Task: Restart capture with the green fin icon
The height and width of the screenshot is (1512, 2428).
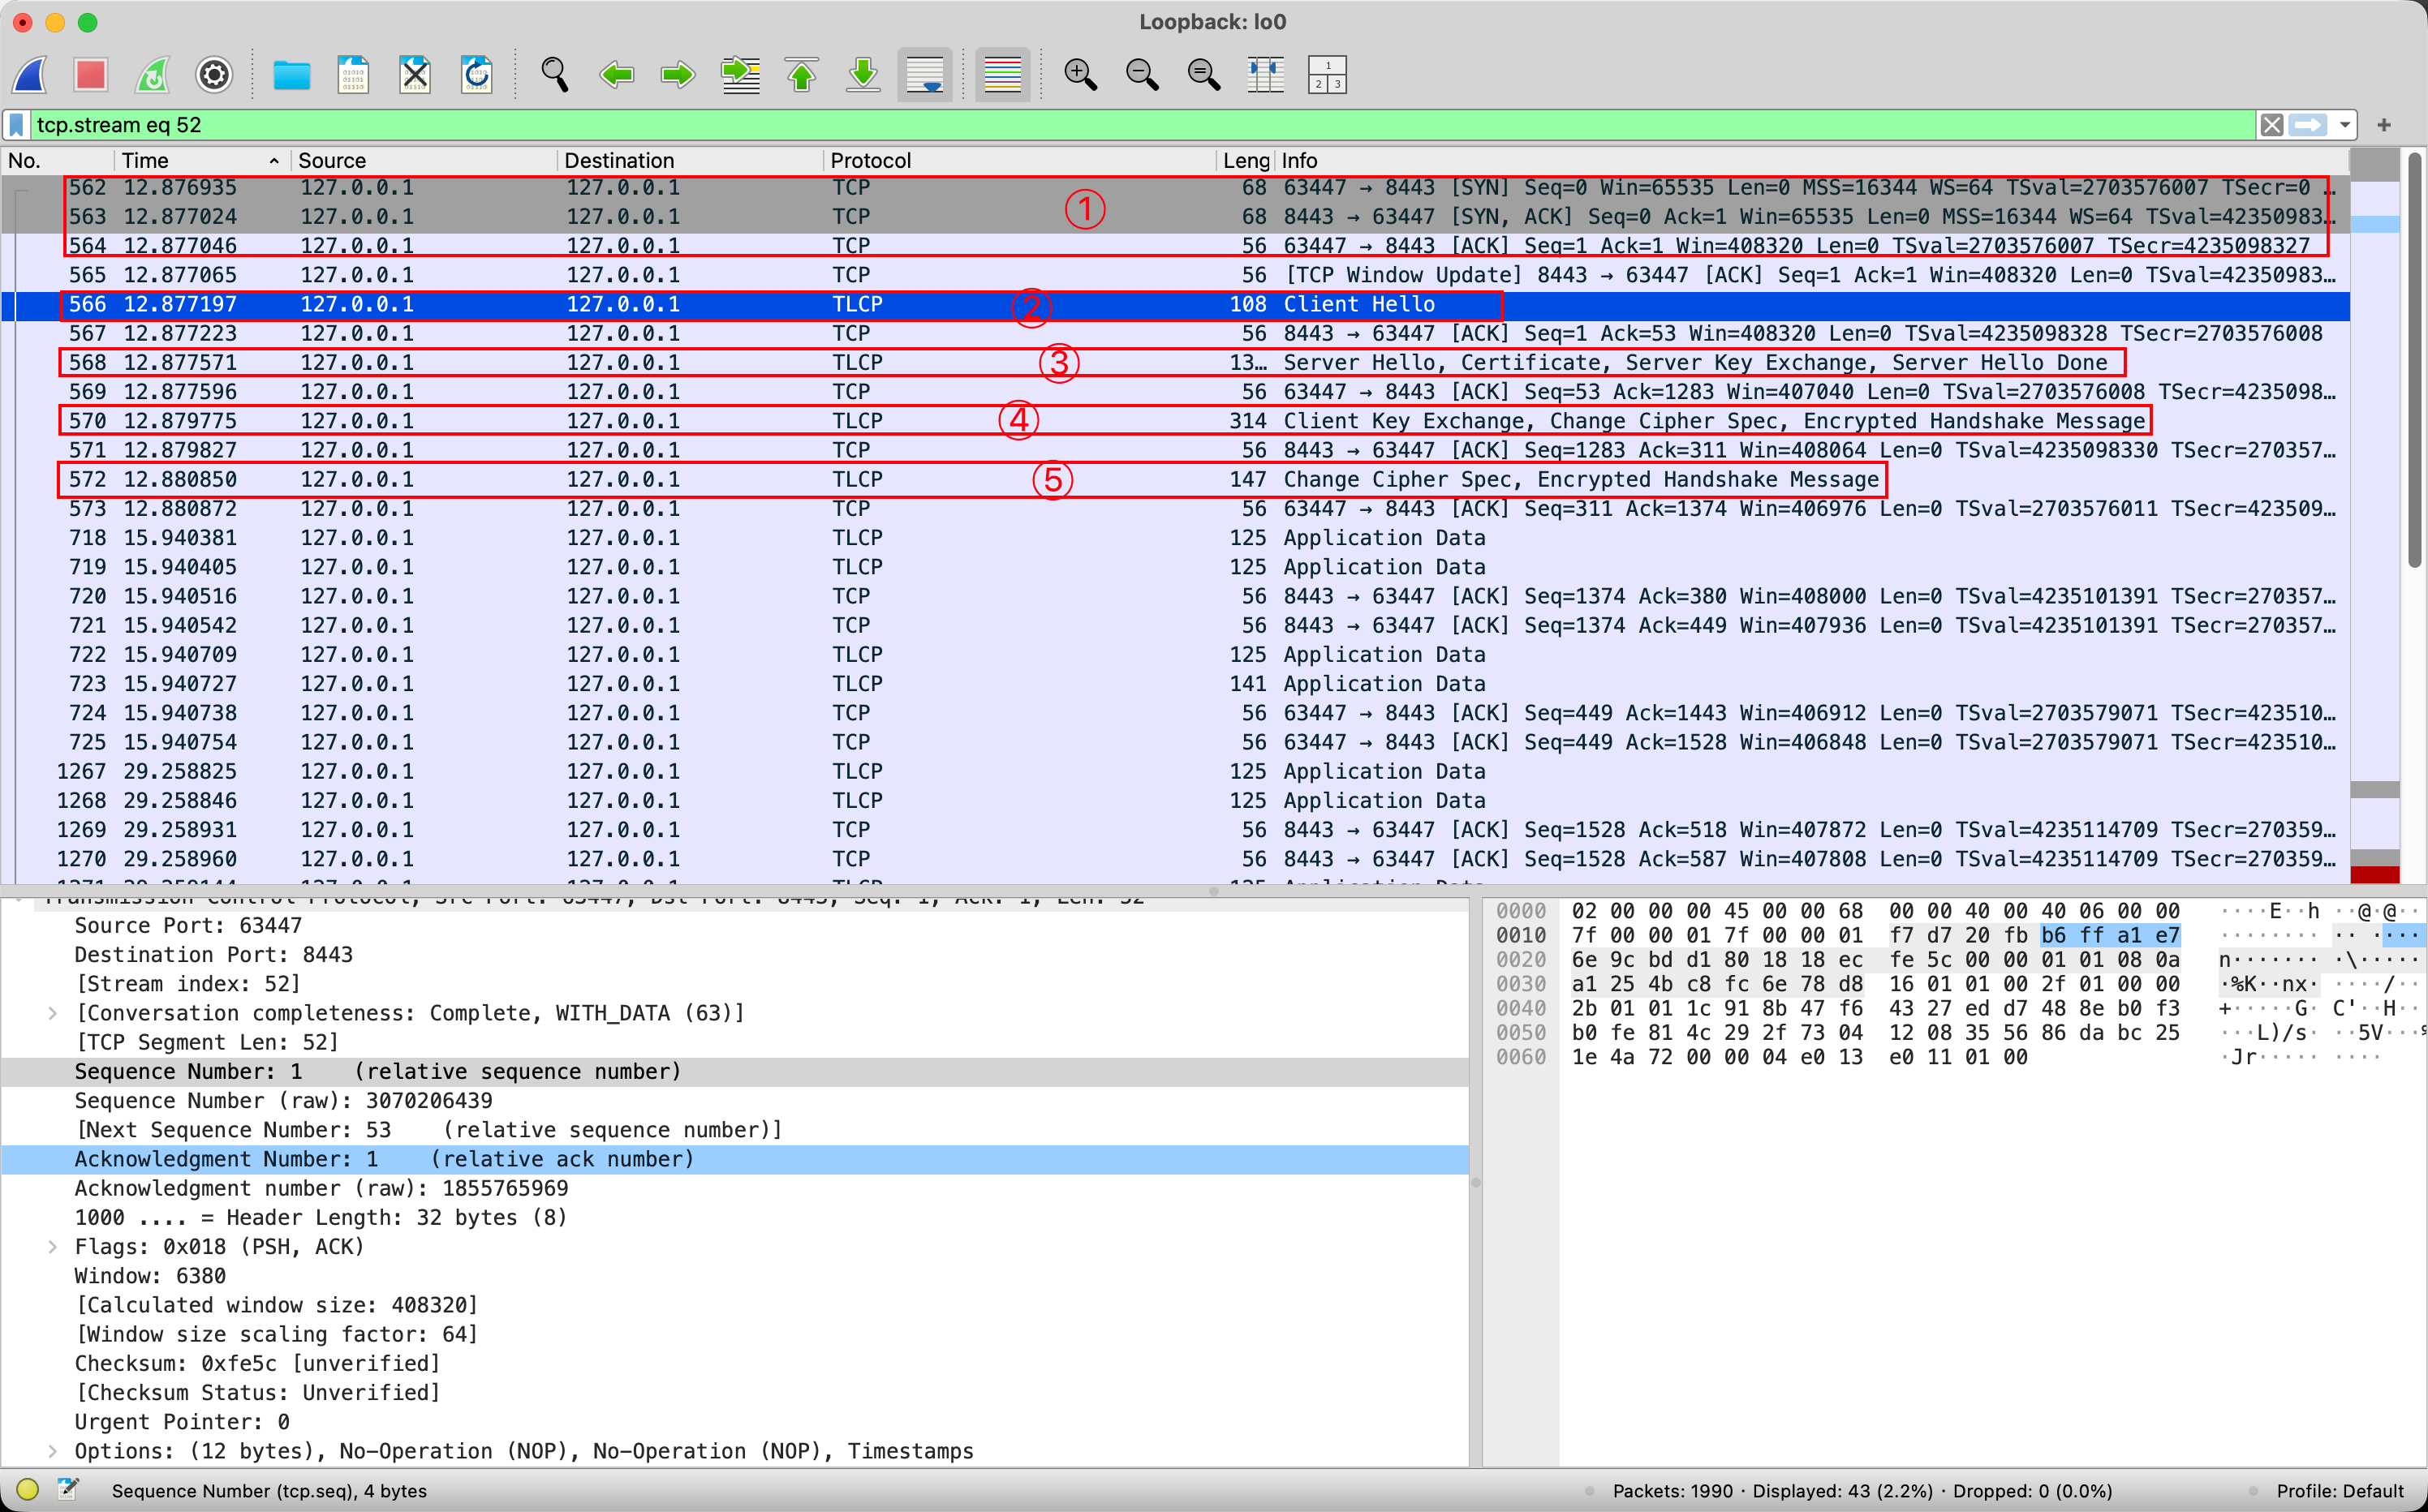Action: 152,75
